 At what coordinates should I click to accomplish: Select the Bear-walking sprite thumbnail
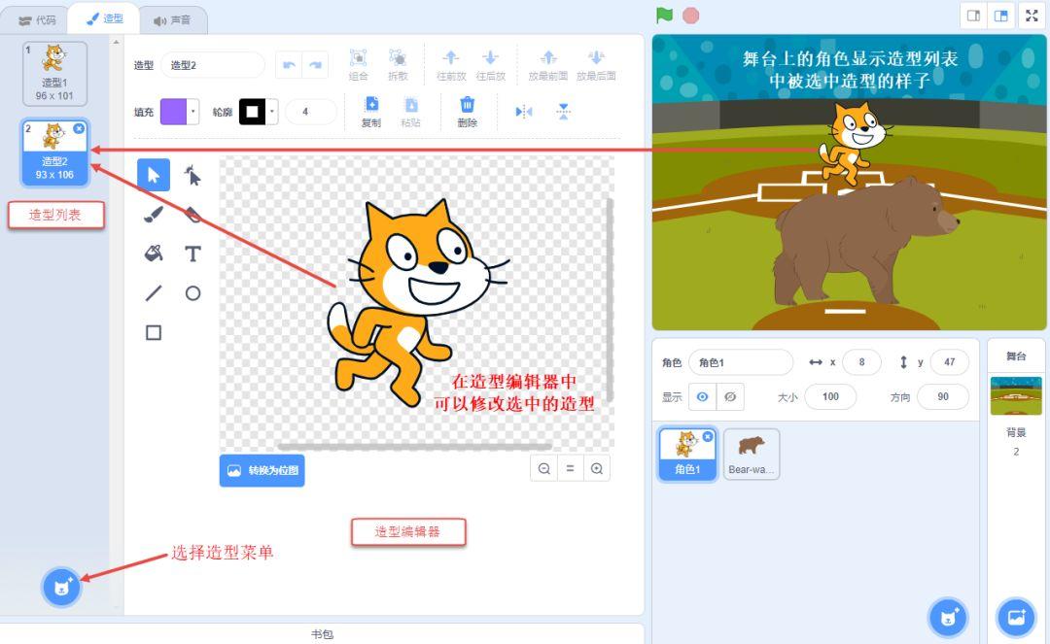click(752, 454)
